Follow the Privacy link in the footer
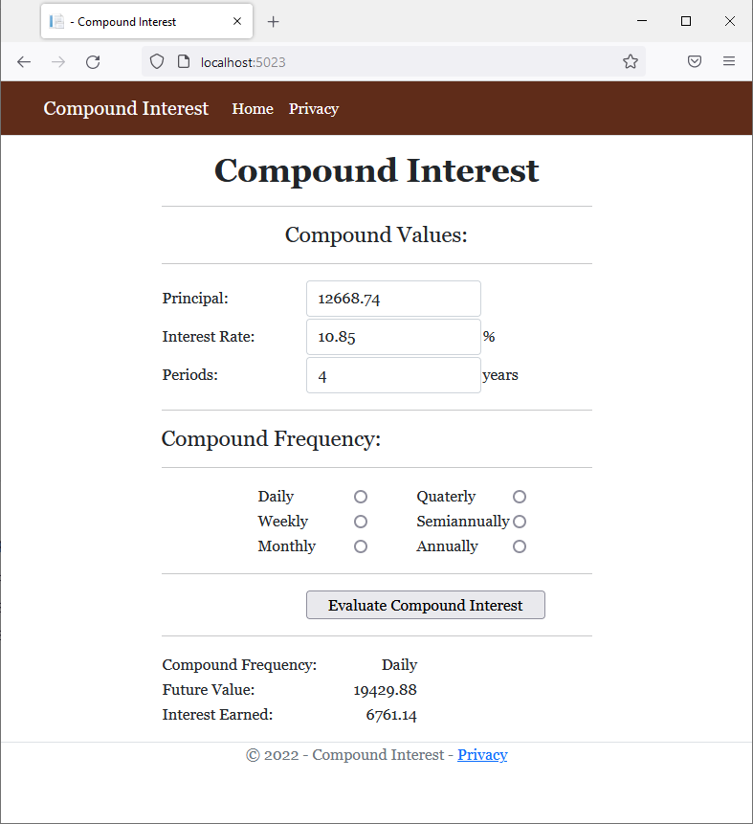Image resolution: width=753 pixels, height=824 pixels. (482, 755)
